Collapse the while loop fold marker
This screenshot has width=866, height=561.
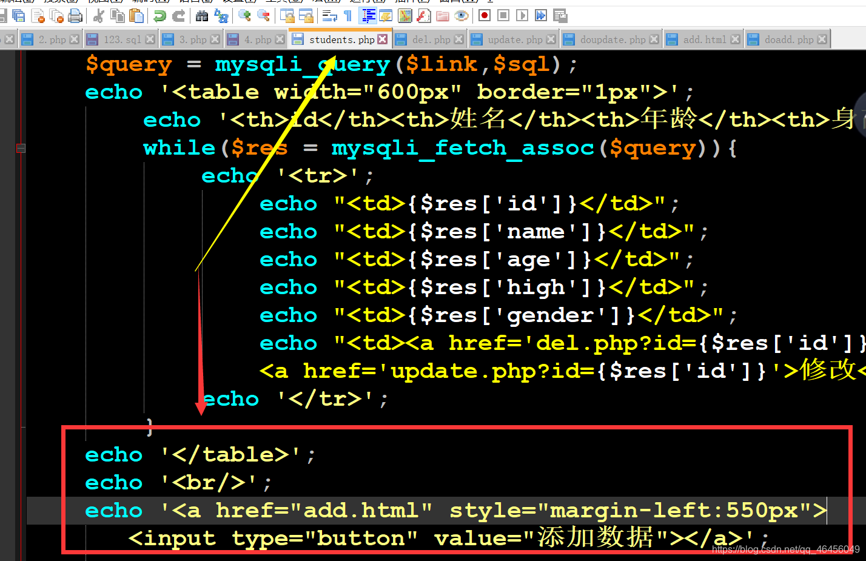pos(21,148)
